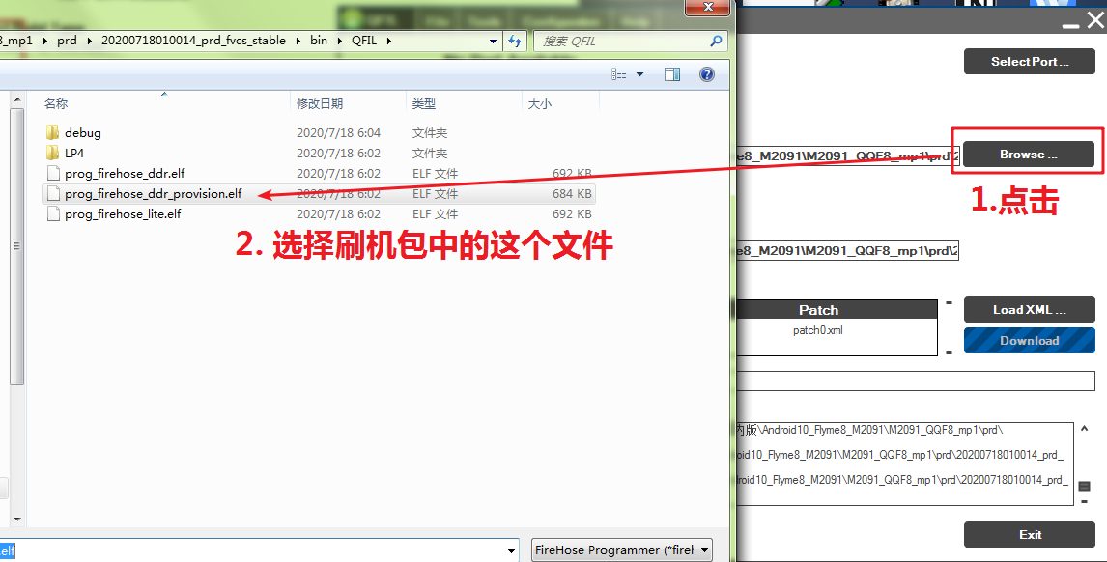Switch to the Patch tab in QFIL
This screenshot has width=1107, height=562.
(x=818, y=309)
